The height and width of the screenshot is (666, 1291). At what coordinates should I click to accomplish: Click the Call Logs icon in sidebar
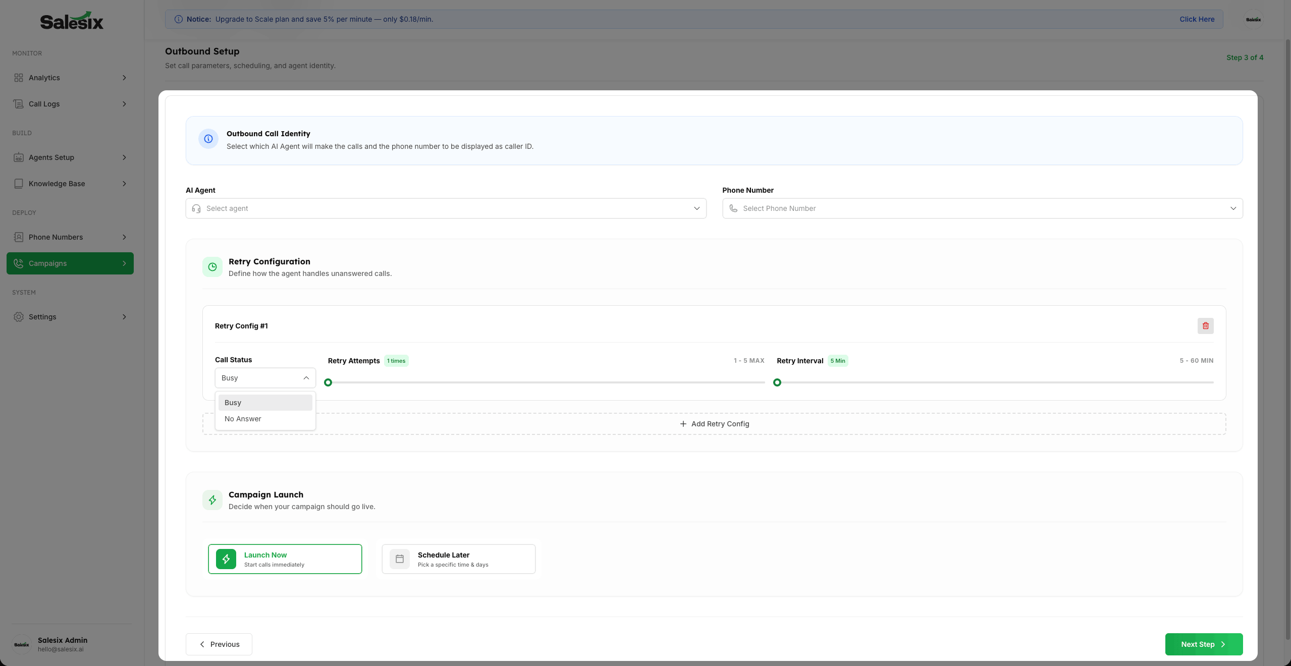click(x=19, y=104)
